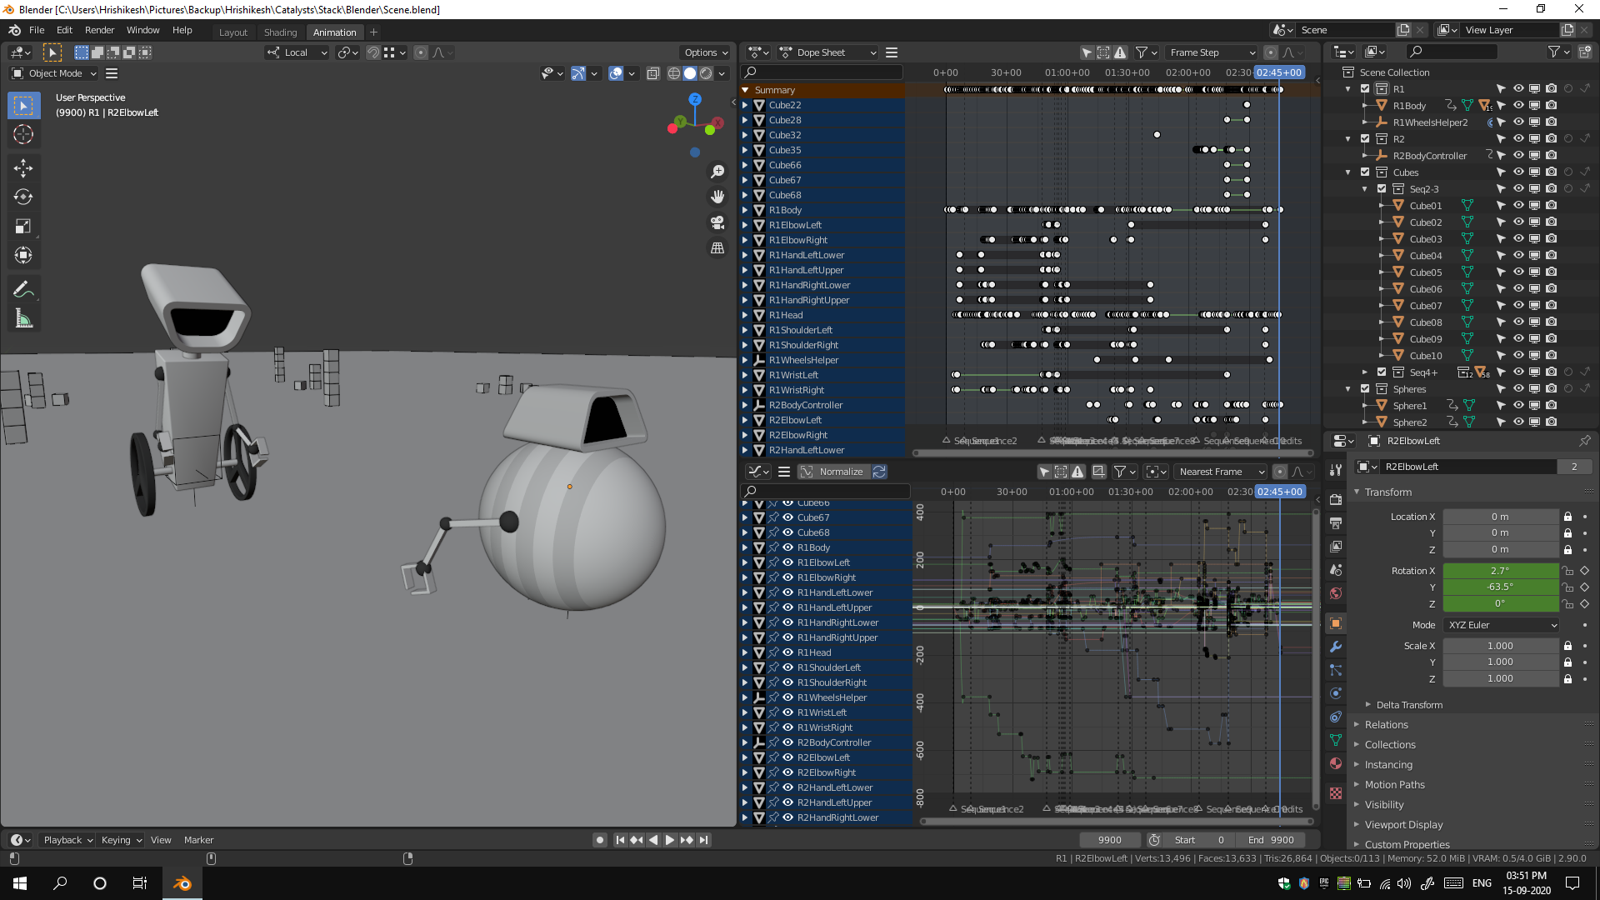Collapse the Seq2-3 collection
1600x900 pixels.
tap(1365, 189)
